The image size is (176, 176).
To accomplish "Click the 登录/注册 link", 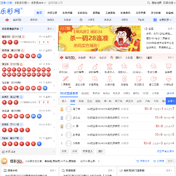I will pyautogui.click(x=6, y=3).
